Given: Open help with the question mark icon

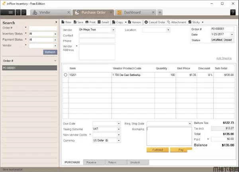Looking at the screenshot, I should [233, 12].
